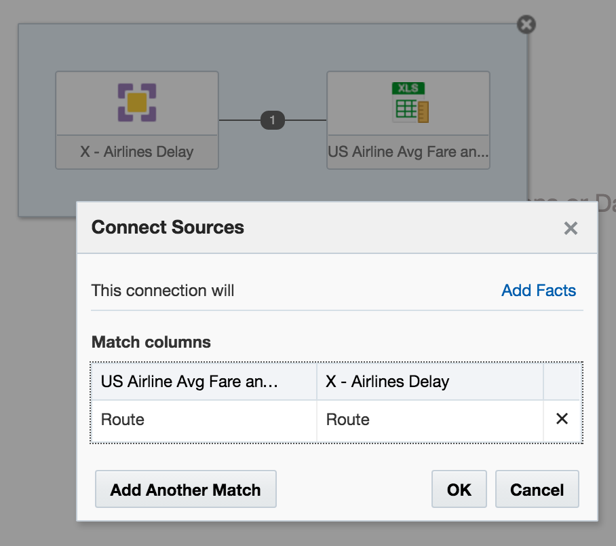Click the Match columns heading

point(151,342)
